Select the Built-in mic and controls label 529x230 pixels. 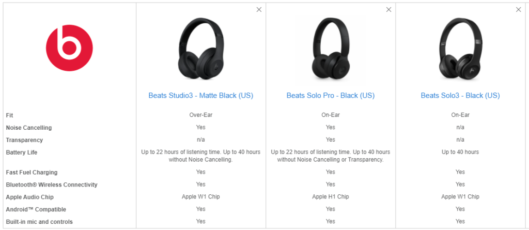[39, 222]
